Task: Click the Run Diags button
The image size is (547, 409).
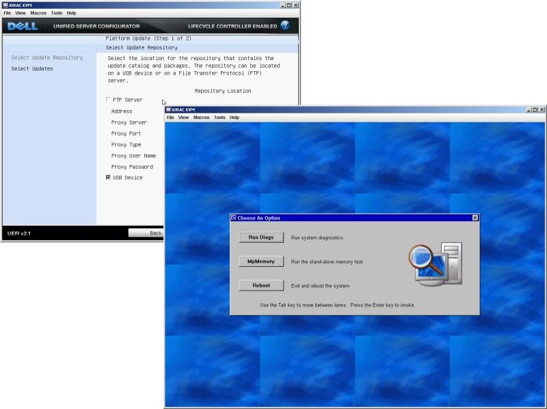Action: [x=261, y=237]
